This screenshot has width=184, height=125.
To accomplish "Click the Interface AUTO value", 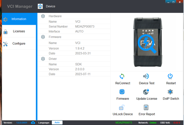I will (79, 32).
